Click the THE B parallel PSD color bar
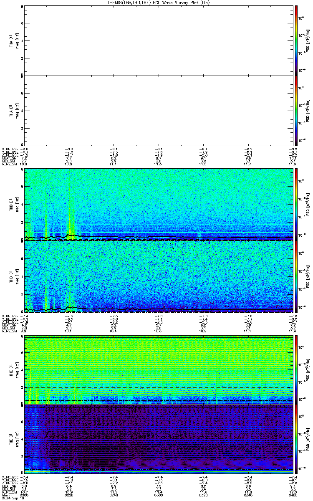Image resolution: width=313 pixels, height=501 pixels. (x=296, y=440)
